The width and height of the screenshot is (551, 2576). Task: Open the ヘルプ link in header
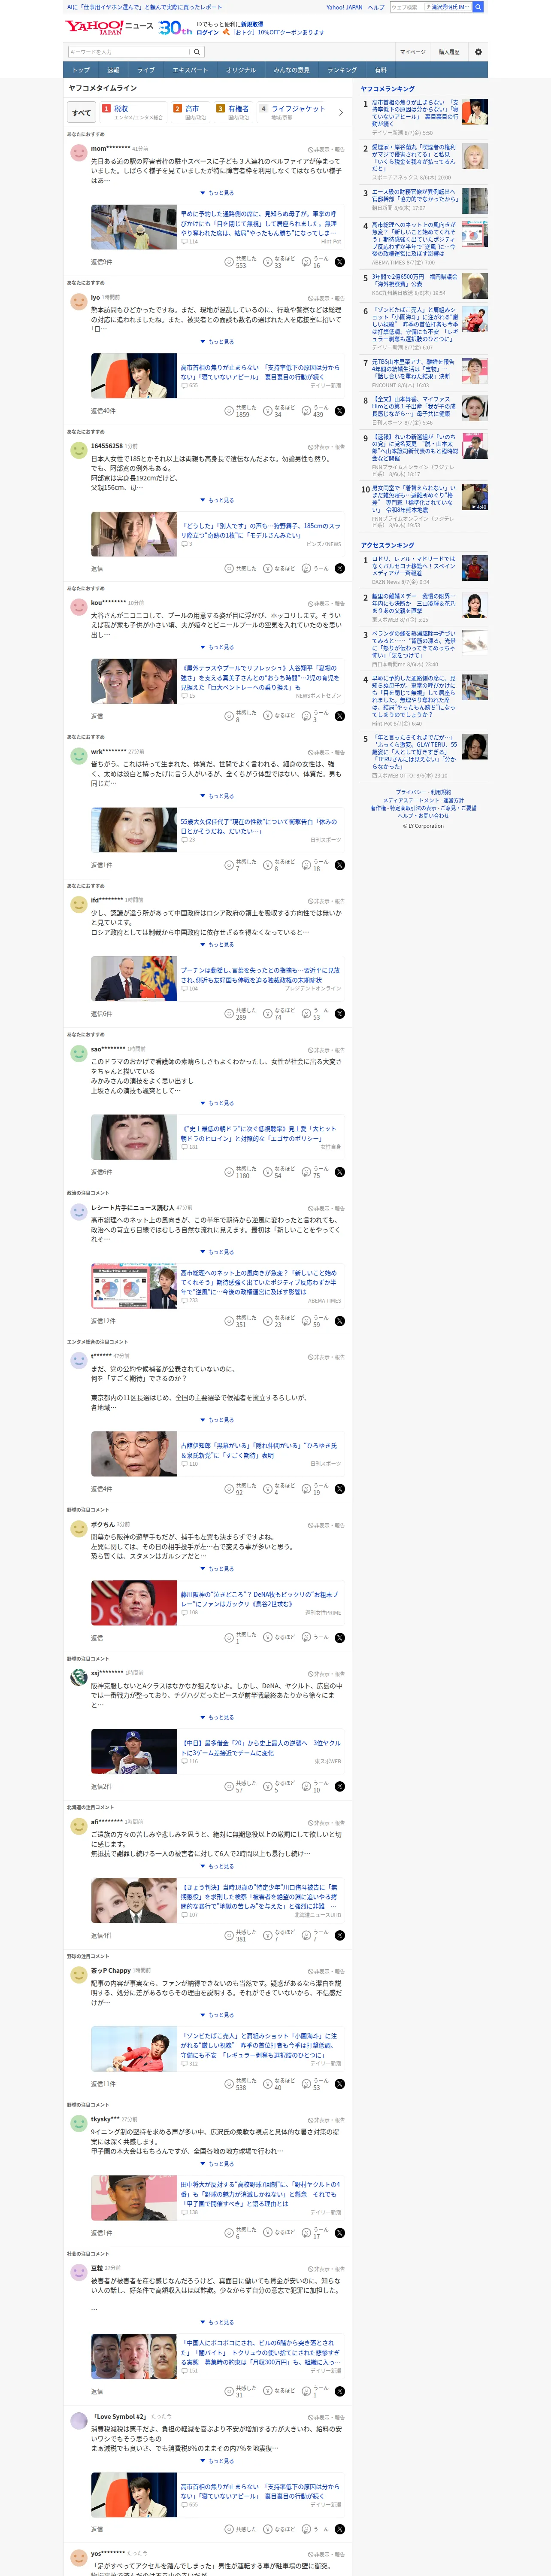(x=376, y=7)
